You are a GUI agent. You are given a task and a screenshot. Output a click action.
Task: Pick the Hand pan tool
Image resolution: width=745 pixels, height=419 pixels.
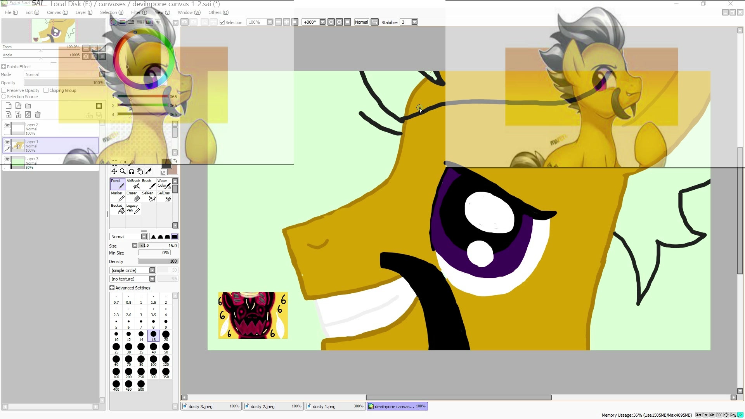point(140,171)
